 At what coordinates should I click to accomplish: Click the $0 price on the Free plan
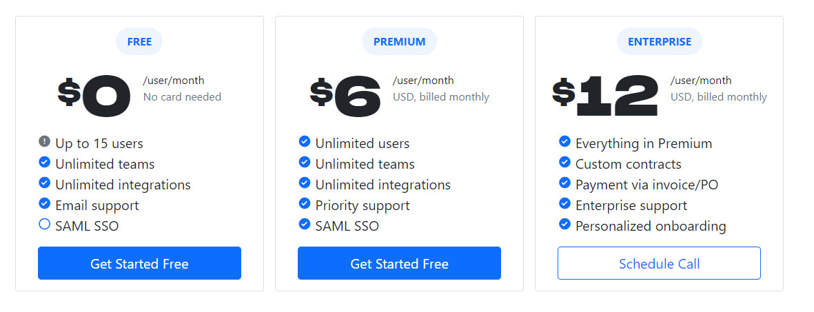(94, 96)
